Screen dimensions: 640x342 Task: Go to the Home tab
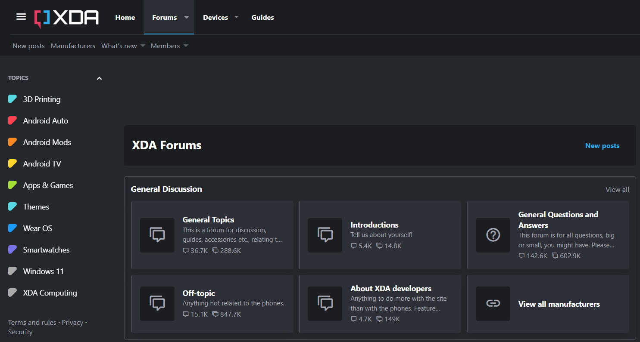(125, 17)
